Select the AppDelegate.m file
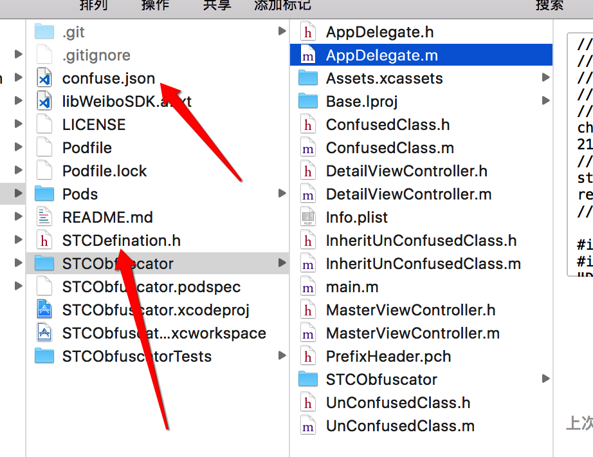Viewport: 593px width, 457px height. 381,55
